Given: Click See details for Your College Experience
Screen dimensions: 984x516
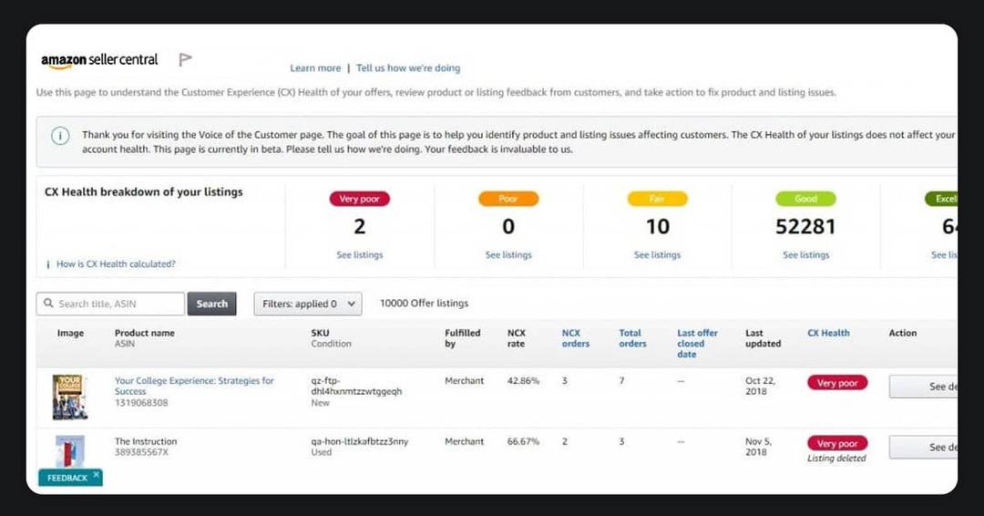Looking at the screenshot, I should 923,387.
